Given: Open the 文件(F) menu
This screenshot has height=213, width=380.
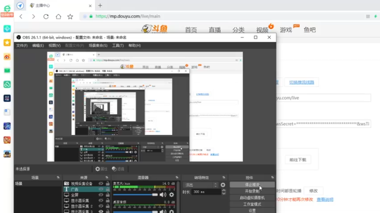Looking at the screenshot, I should (x=22, y=45).
